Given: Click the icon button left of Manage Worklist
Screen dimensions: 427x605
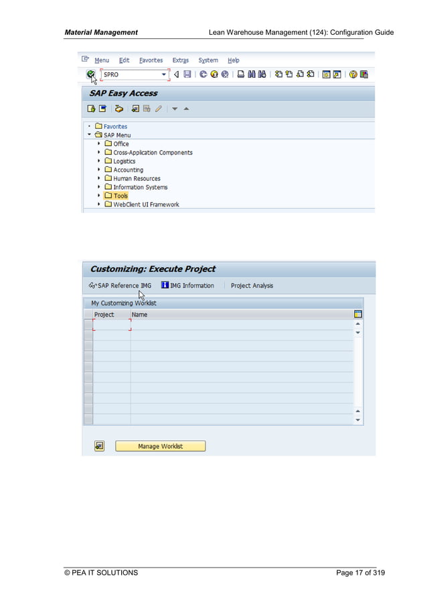Looking at the screenshot, I should click(100, 446).
